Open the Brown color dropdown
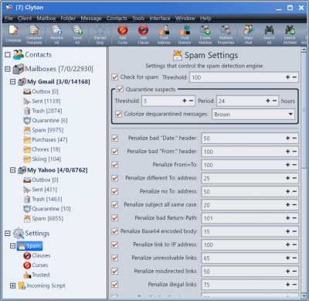The height and width of the screenshot is (301, 309). click(x=253, y=115)
